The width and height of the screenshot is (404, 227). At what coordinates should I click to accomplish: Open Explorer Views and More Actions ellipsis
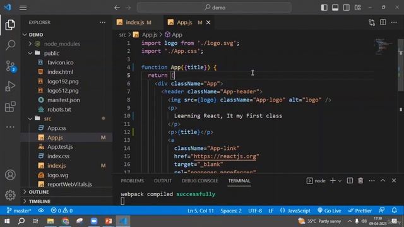click(x=102, y=23)
